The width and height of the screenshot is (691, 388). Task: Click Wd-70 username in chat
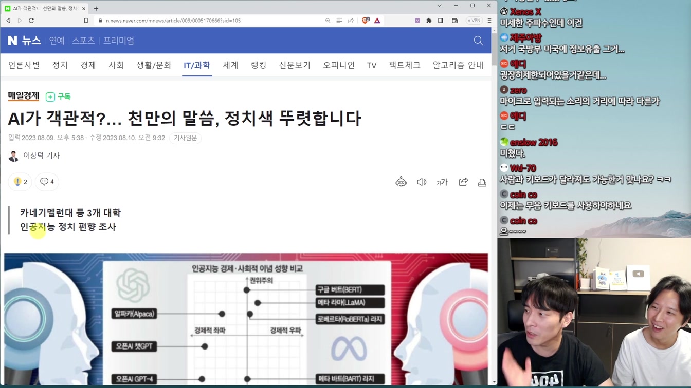(x=523, y=168)
